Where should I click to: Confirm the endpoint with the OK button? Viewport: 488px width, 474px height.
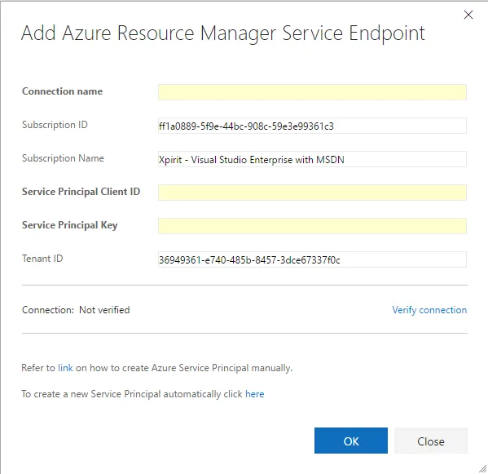point(351,441)
